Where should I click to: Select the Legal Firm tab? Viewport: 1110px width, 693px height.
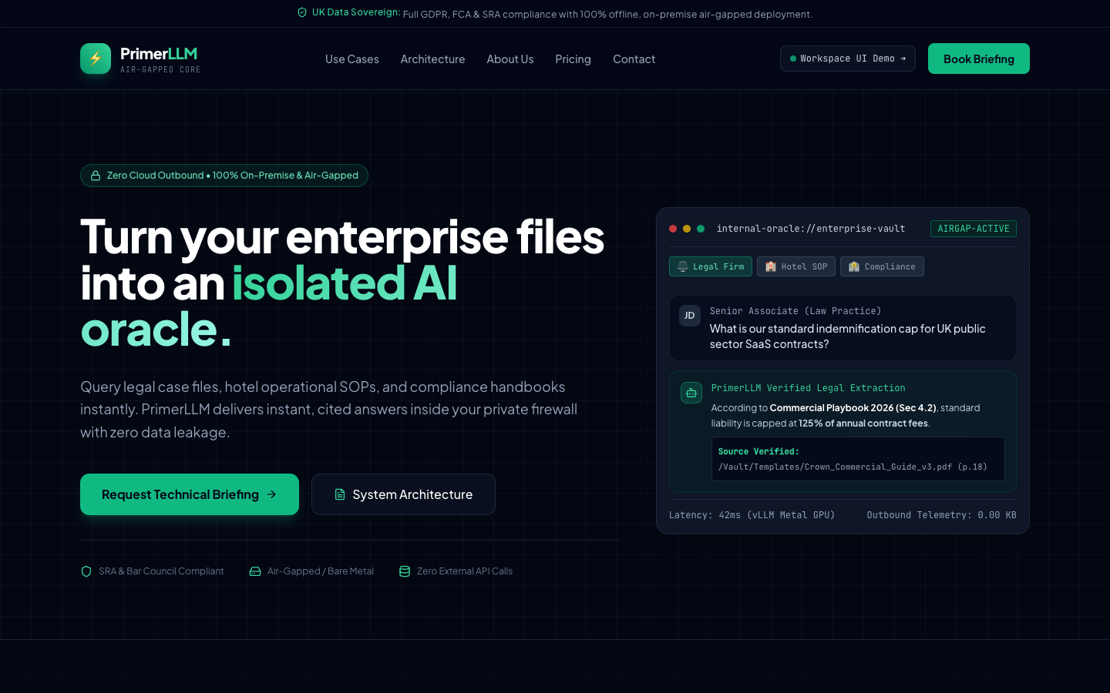click(x=711, y=266)
